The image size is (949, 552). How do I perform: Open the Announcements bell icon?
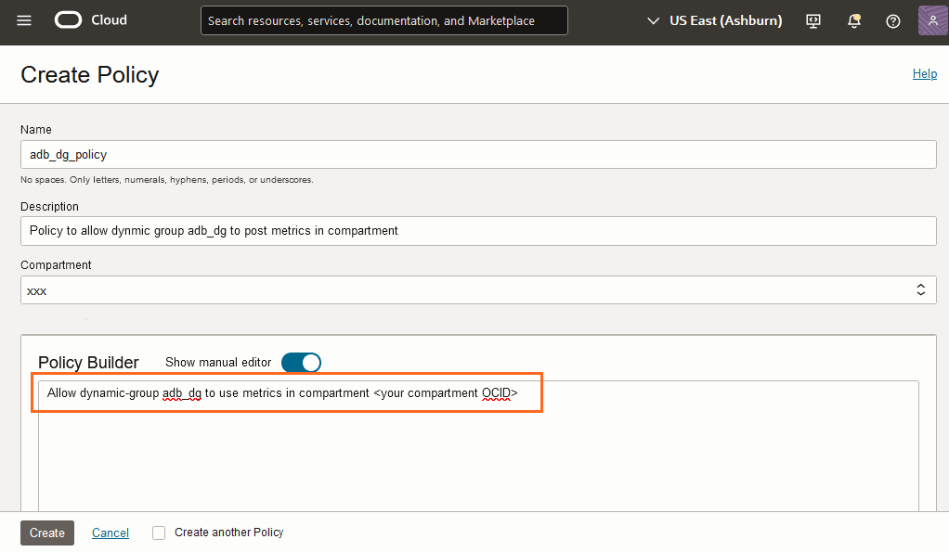pyautogui.click(x=853, y=20)
